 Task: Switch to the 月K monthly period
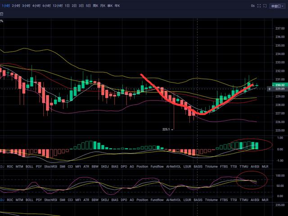[x=103, y=6]
